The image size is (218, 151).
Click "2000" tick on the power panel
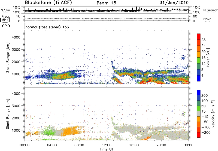pos(16,62)
